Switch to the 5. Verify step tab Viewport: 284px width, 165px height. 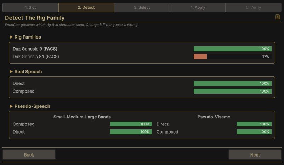point(254,7)
